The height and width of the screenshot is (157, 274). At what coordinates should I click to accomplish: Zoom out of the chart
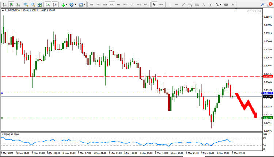pyautogui.click(x=33, y=4)
